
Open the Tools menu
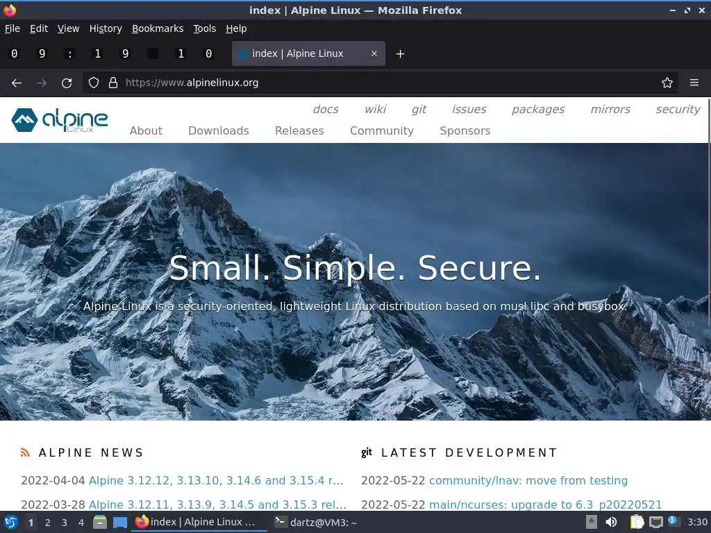tap(205, 28)
